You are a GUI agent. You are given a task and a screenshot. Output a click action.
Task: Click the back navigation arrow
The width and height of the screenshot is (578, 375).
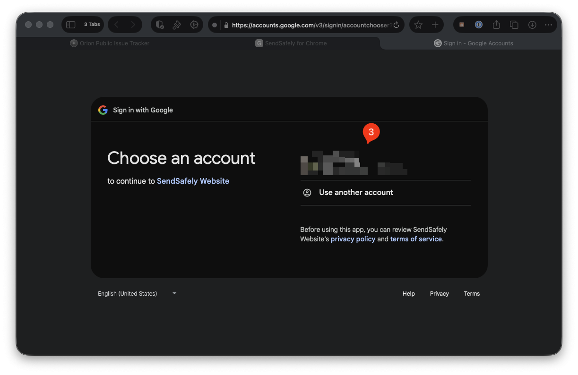pos(117,25)
